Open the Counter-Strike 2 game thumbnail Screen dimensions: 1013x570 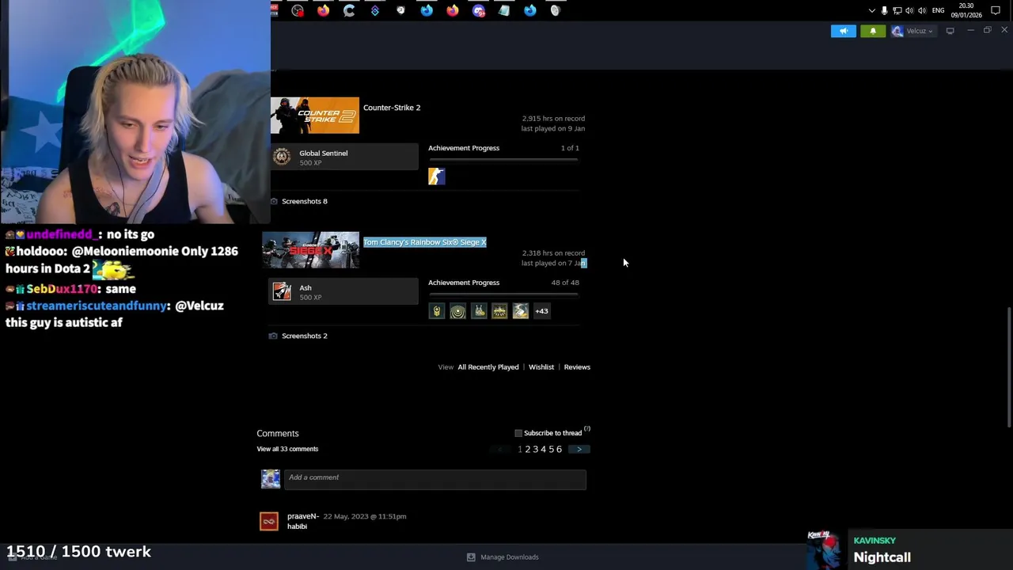tap(315, 116)
